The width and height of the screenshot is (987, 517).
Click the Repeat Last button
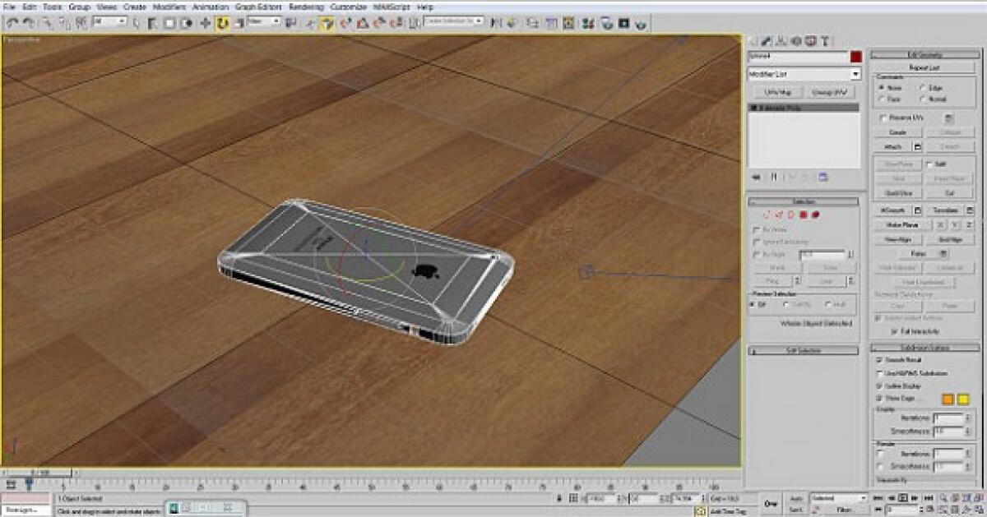point(924,67)
